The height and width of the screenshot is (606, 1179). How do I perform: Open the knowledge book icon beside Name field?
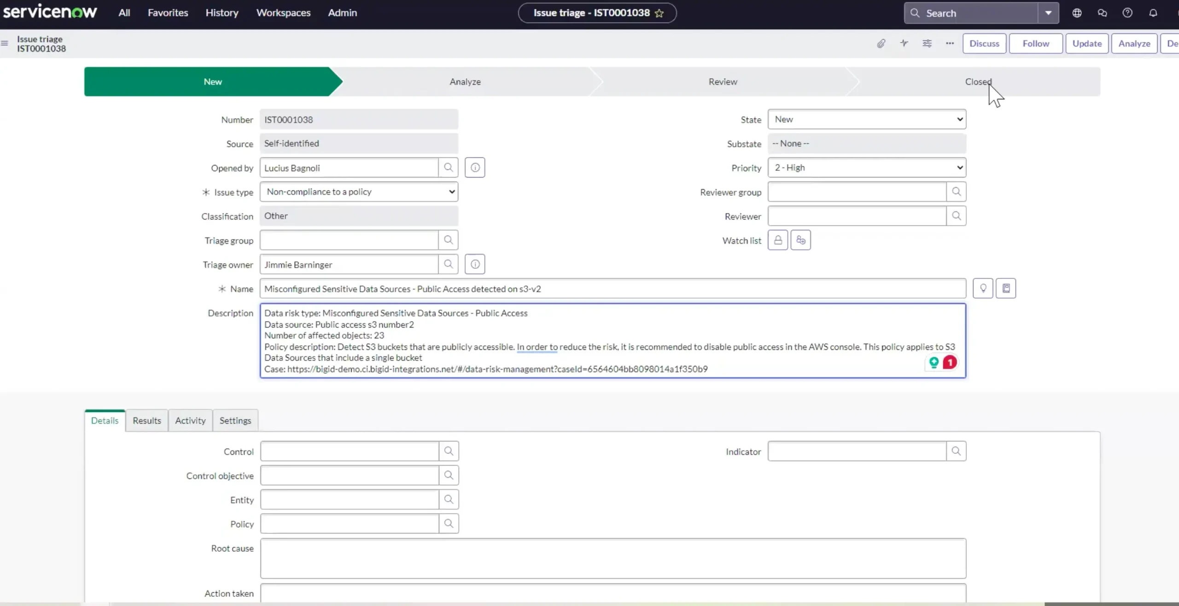[x=1007, y=288]
